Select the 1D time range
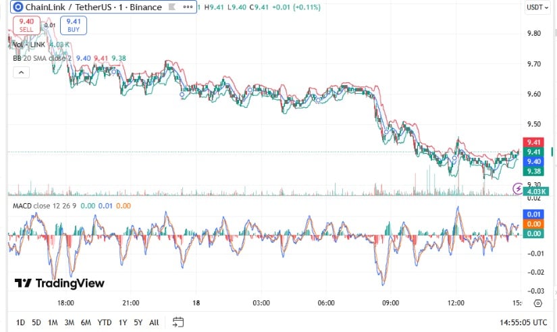This screenshot has height=332, width=557. pos(20,323)
